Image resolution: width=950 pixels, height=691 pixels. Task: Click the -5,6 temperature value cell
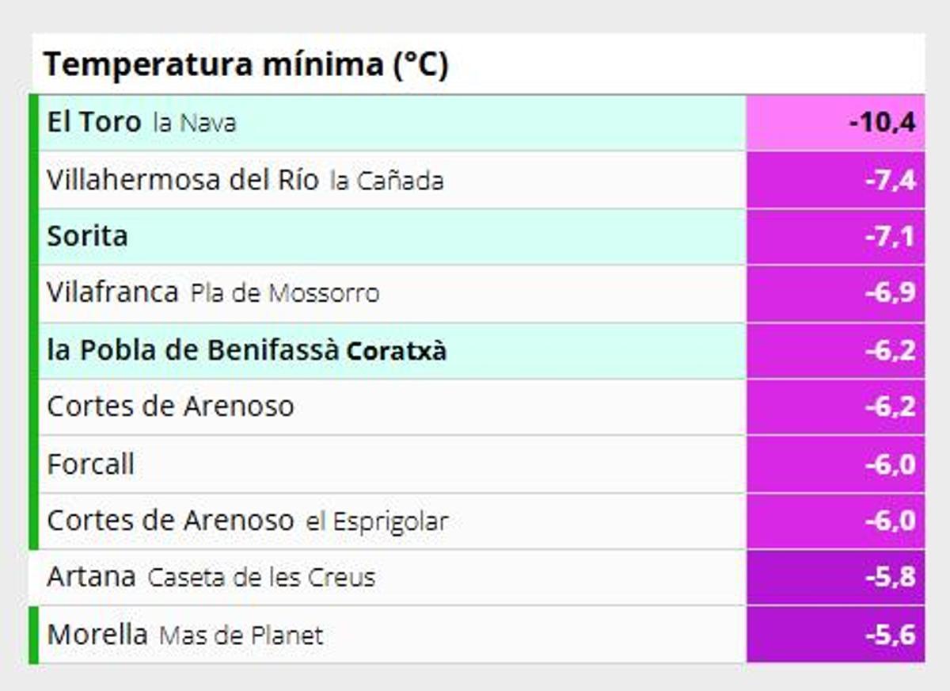(x=890, y=635)
